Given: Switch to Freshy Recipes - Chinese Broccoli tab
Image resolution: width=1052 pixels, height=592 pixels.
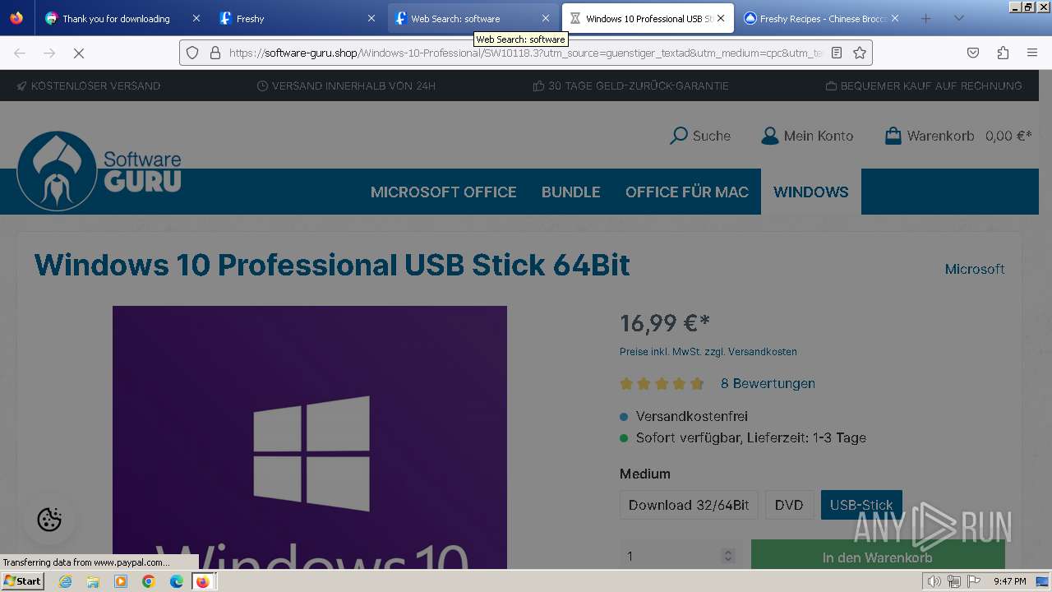Looking at the screenshot, I should [822, 18].
